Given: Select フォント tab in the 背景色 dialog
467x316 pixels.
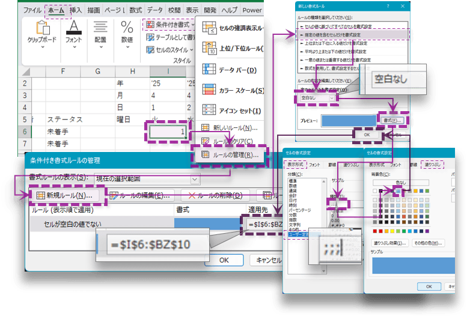Looking at the screenshot, I should coord(395,165).
